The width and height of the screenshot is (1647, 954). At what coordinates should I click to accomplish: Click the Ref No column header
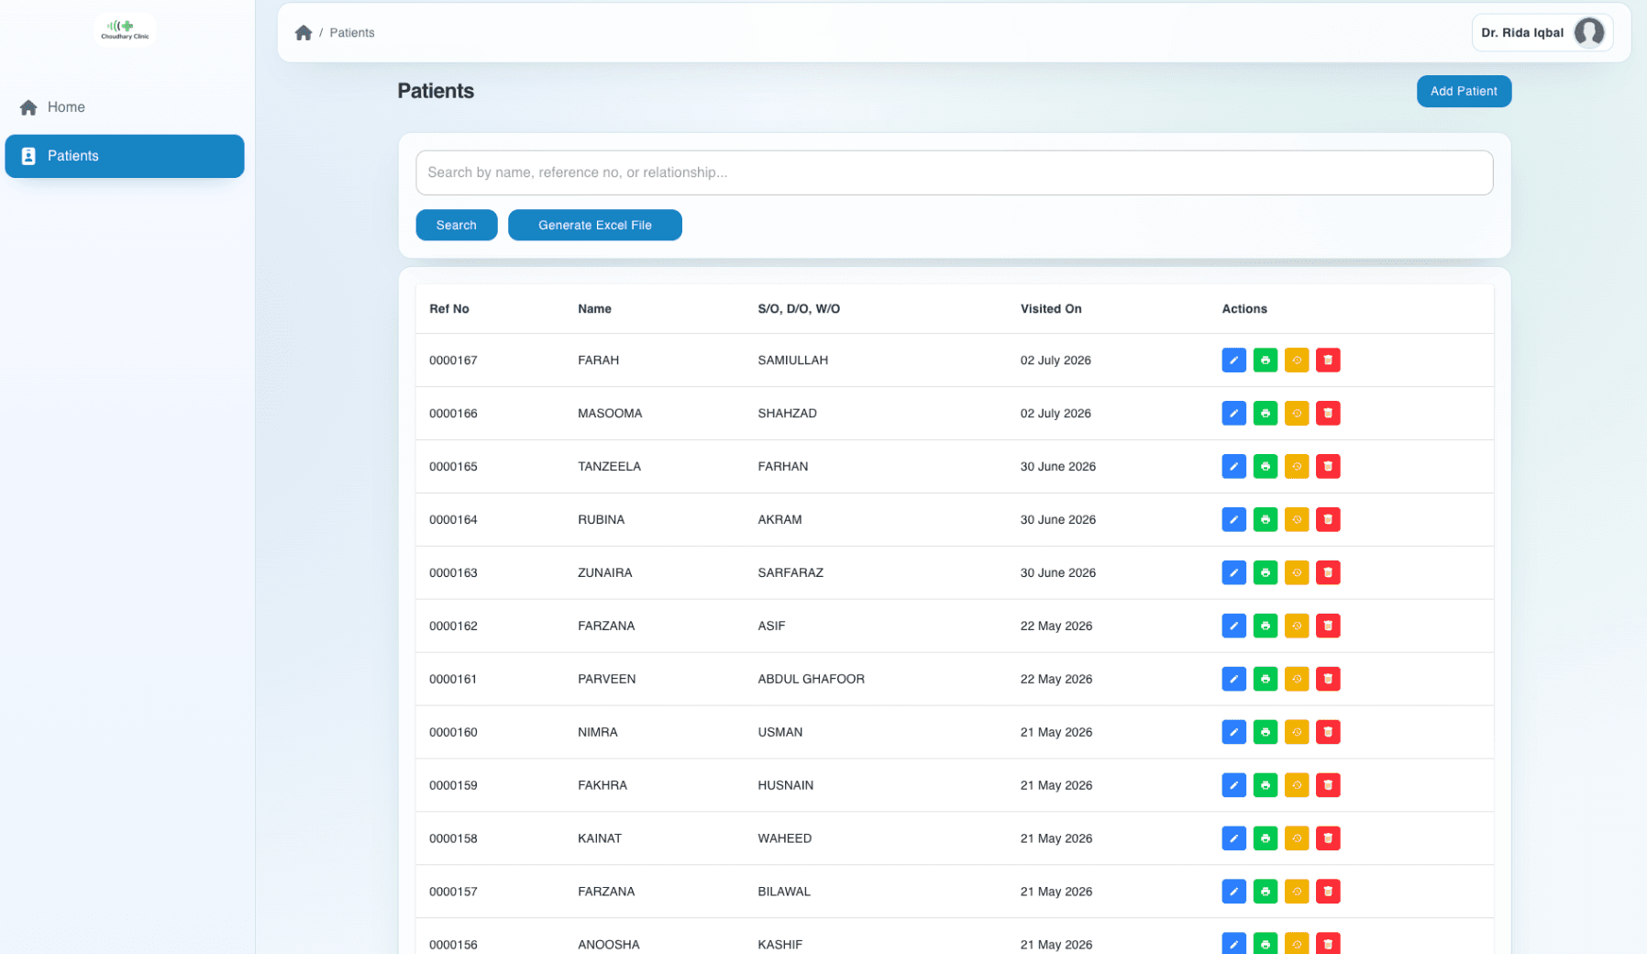(x=449, y=309)
